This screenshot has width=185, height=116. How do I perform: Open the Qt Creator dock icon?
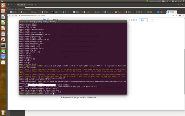point(3,51)
